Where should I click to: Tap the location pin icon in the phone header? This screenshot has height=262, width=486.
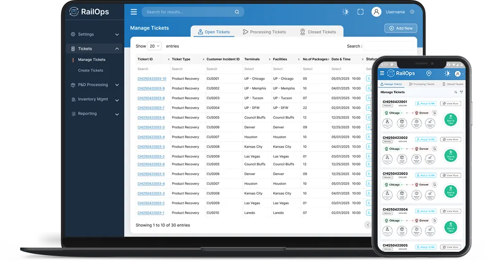coord(429,73)
